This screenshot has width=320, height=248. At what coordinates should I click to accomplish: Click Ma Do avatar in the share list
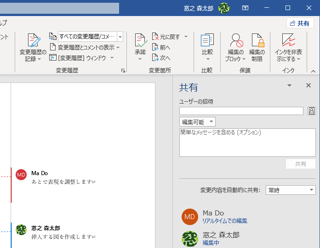[190, 217]
